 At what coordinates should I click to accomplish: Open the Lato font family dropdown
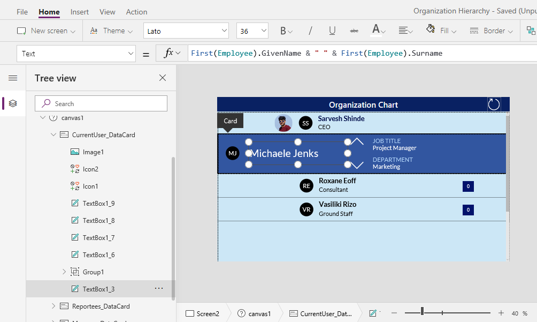click(186, 31)
